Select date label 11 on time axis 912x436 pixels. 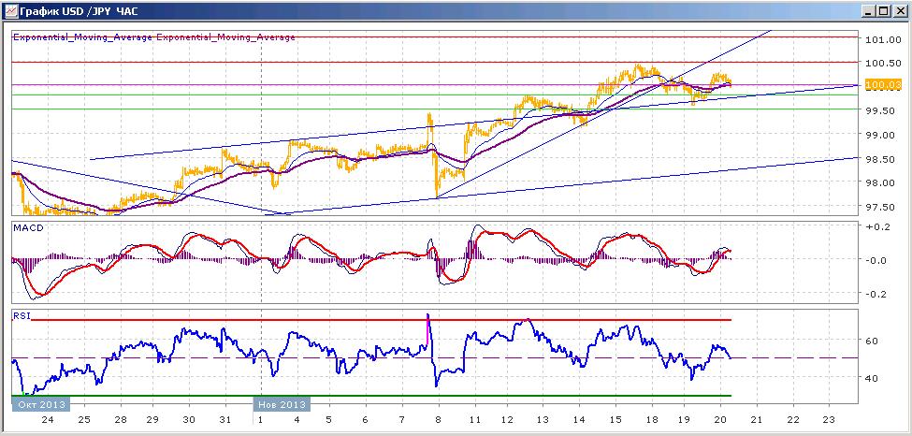(474, 420)
